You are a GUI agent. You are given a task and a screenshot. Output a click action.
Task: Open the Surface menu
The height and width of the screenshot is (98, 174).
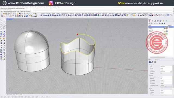pos(13,7)
